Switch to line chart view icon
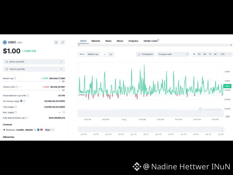Viewport: 233px width, 175px height. click(x=105, y=54)
